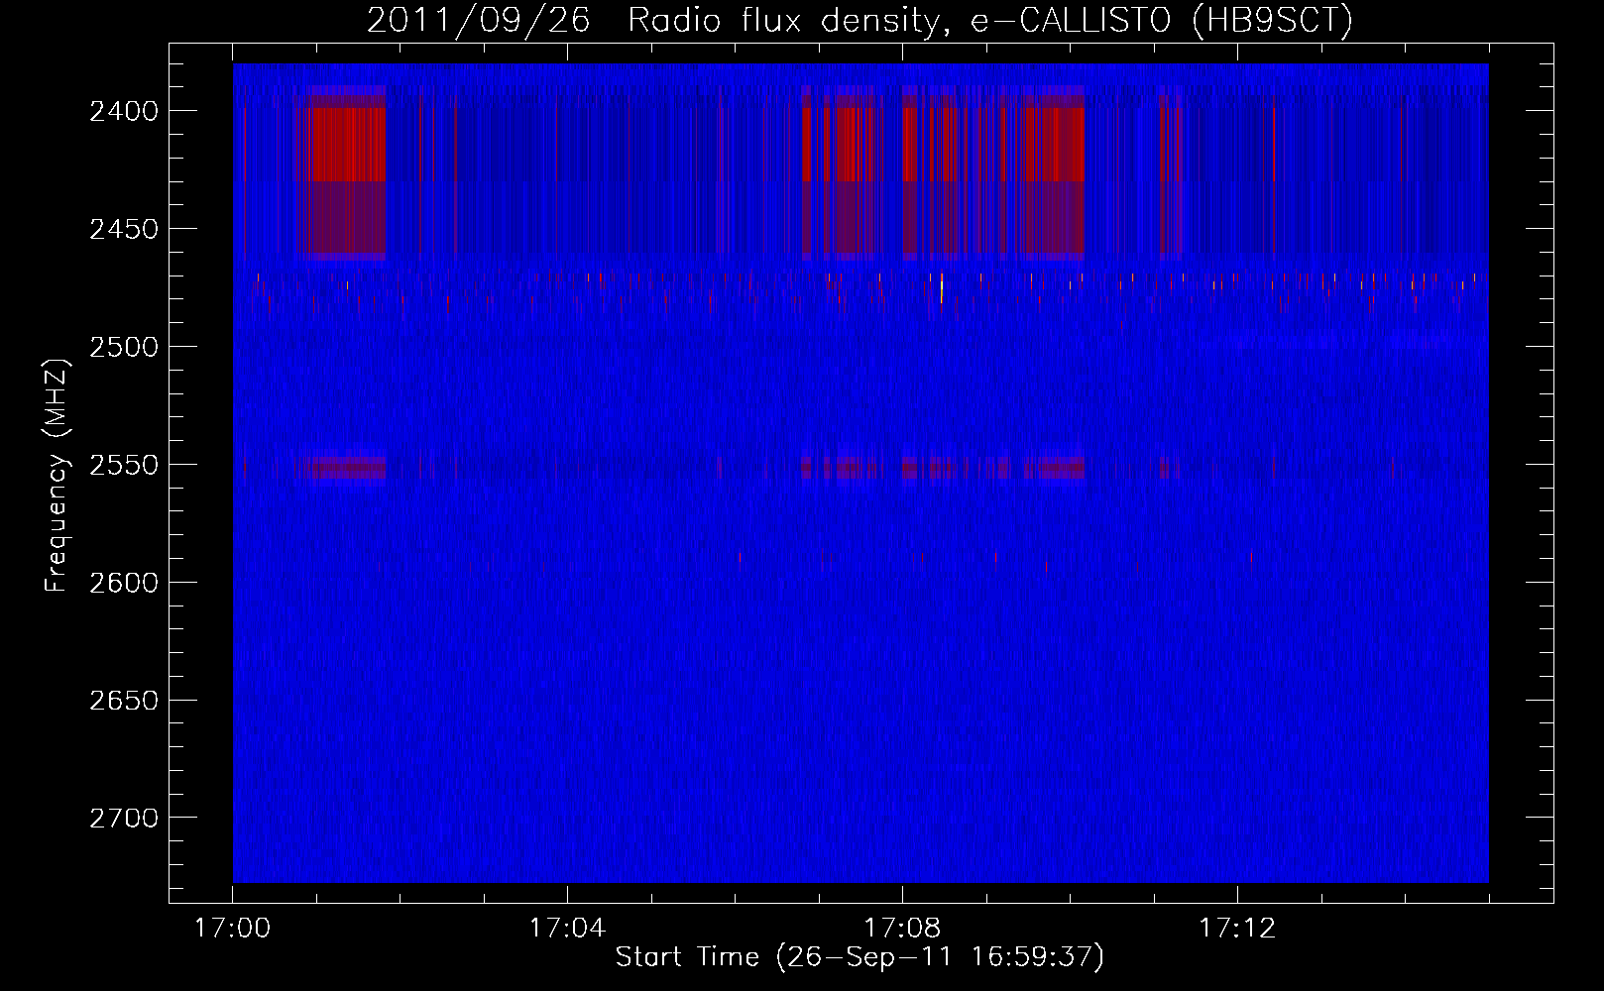Screen dimensions: 1604x991
Task: Click the red burst near 17:10 at 2400 MHz
Action: [1054, 145]
